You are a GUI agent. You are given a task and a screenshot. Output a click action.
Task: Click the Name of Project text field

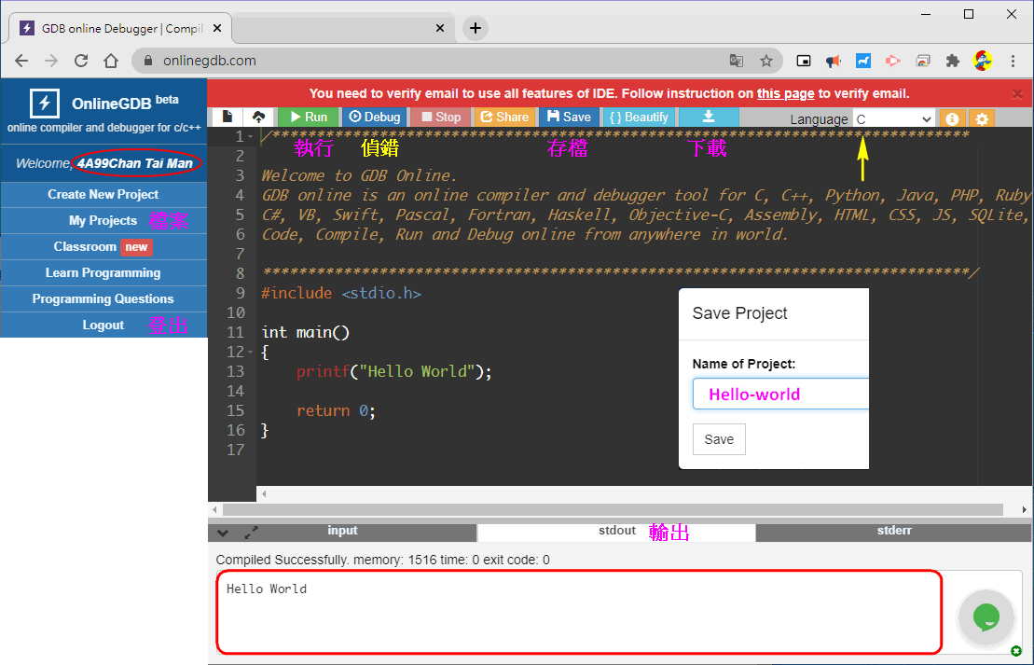[x=780, y=394]
